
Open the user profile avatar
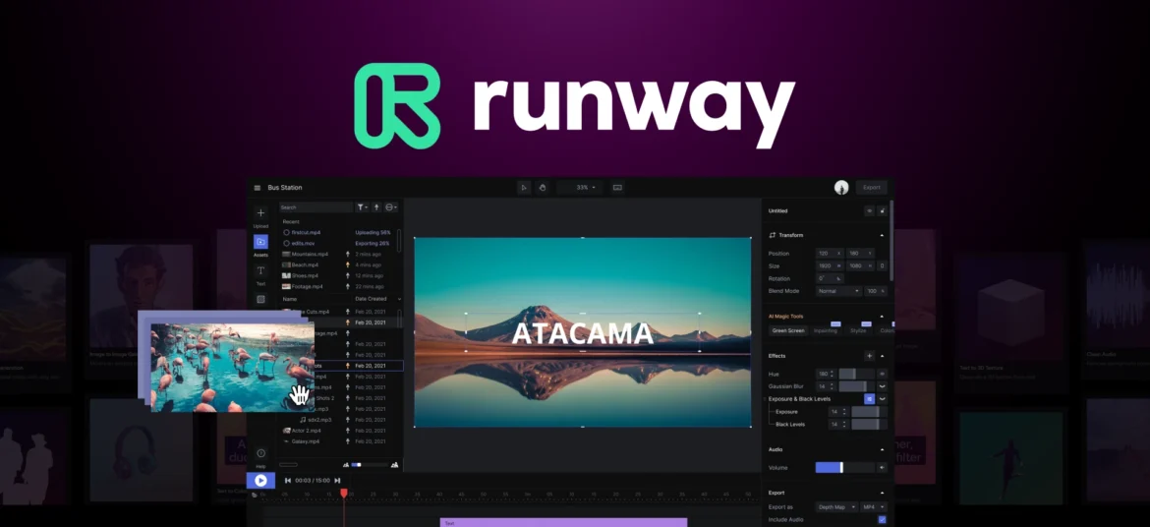pyautogui.click(x=841, y=187)
